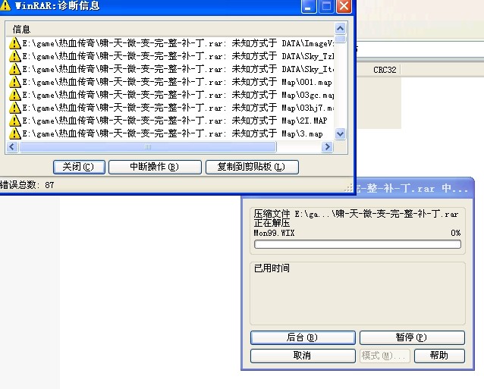Click the 中断操作(B) button
The image size is (484, 389).
pyautogui.click(x=155, y=167)
